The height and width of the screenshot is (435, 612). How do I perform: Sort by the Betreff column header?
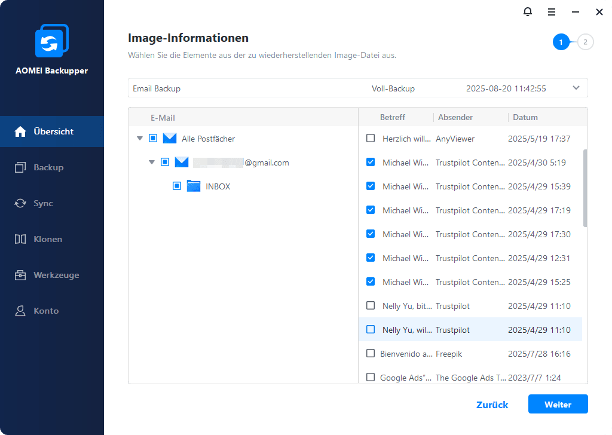coord(392,117)
